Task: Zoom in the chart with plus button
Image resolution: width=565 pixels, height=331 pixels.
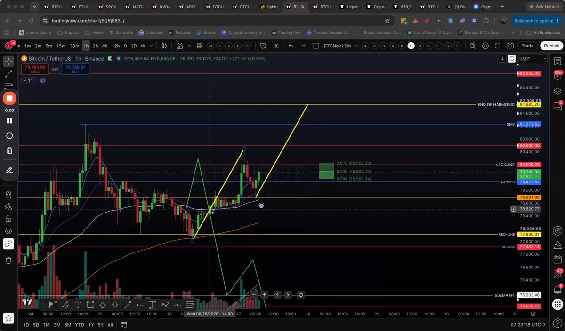Action: pos(265,295)
